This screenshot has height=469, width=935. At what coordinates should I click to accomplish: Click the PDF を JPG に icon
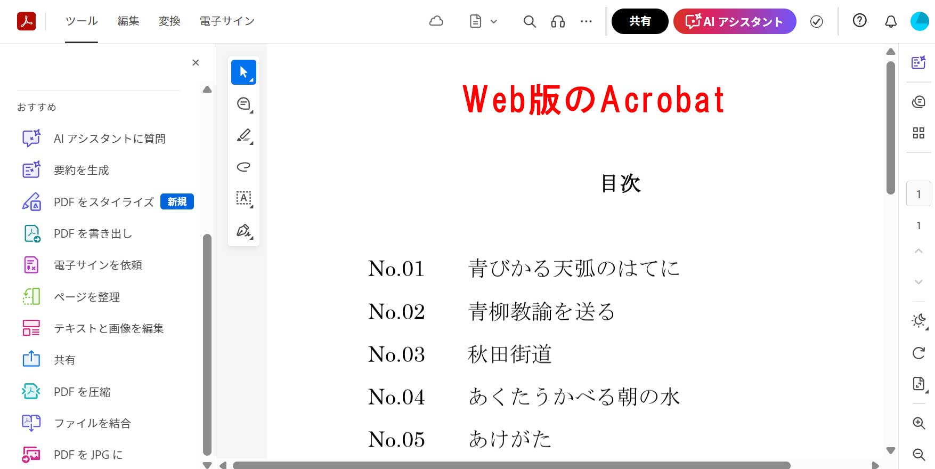pos(31,454)
